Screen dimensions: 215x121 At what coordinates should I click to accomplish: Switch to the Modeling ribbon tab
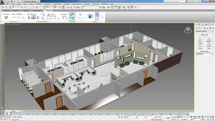[7, 10]
